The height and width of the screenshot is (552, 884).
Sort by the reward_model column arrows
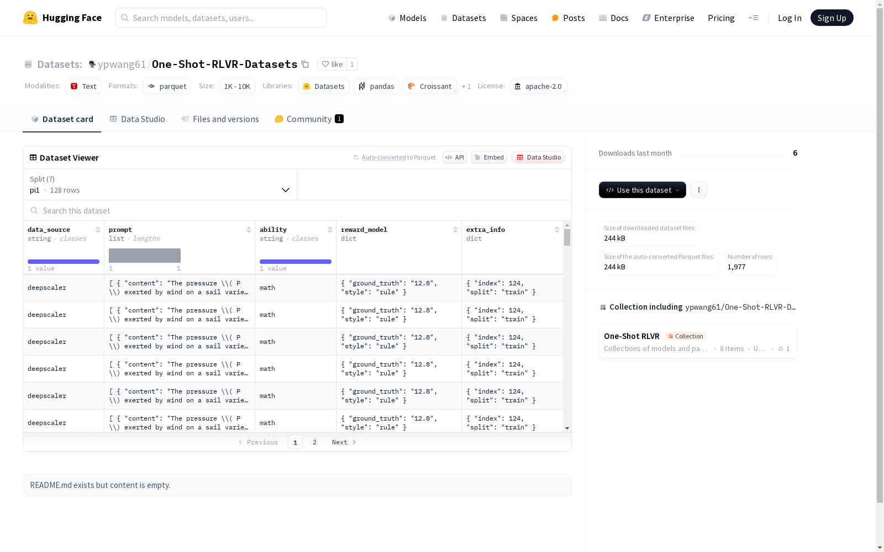455,230
